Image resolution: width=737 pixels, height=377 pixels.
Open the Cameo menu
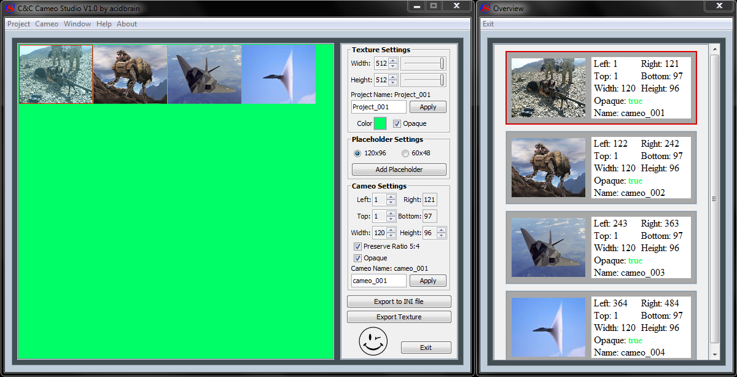(47, 24)
